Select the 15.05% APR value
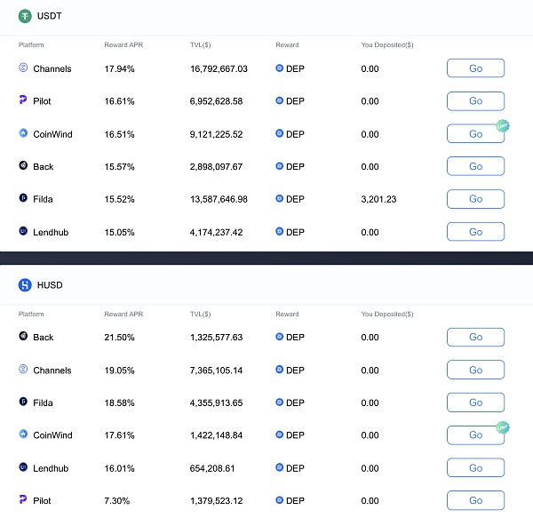The height and width of the screenshot is (518, 533). click(119, 233)
